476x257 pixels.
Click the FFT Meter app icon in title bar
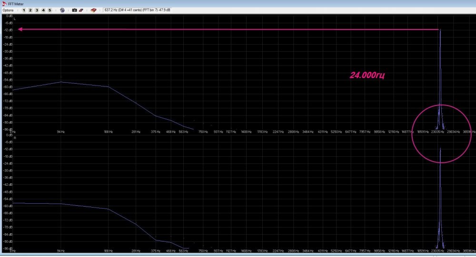point(4,3)
